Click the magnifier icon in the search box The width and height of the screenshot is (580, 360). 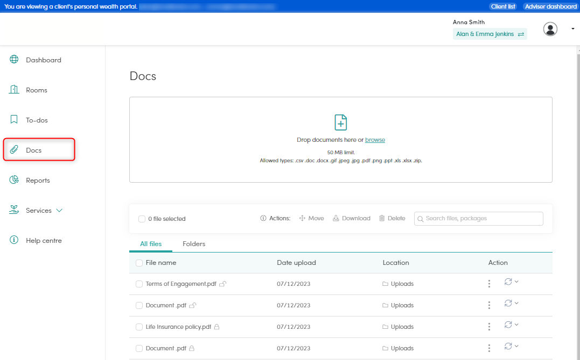[x=420, y=219]
